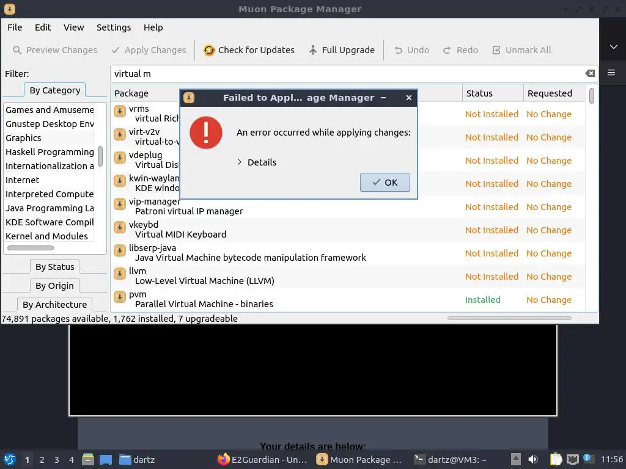Switch to the By Origin tab

[54, 286]
